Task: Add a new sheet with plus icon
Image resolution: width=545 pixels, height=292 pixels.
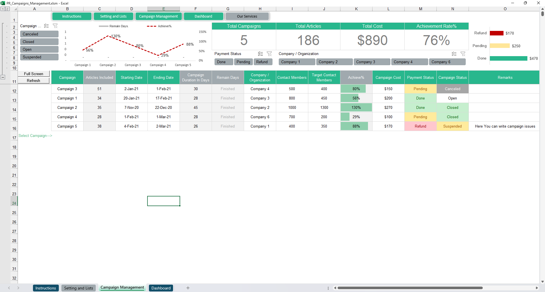Action: pos(188,288)
